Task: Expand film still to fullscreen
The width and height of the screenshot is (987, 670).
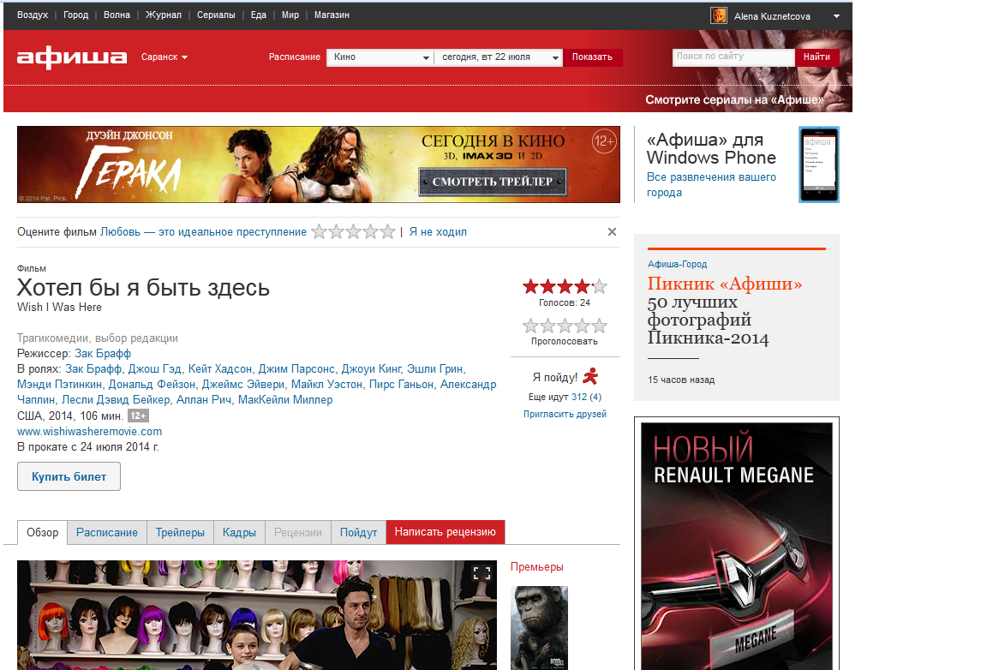Action: point(482,573)
